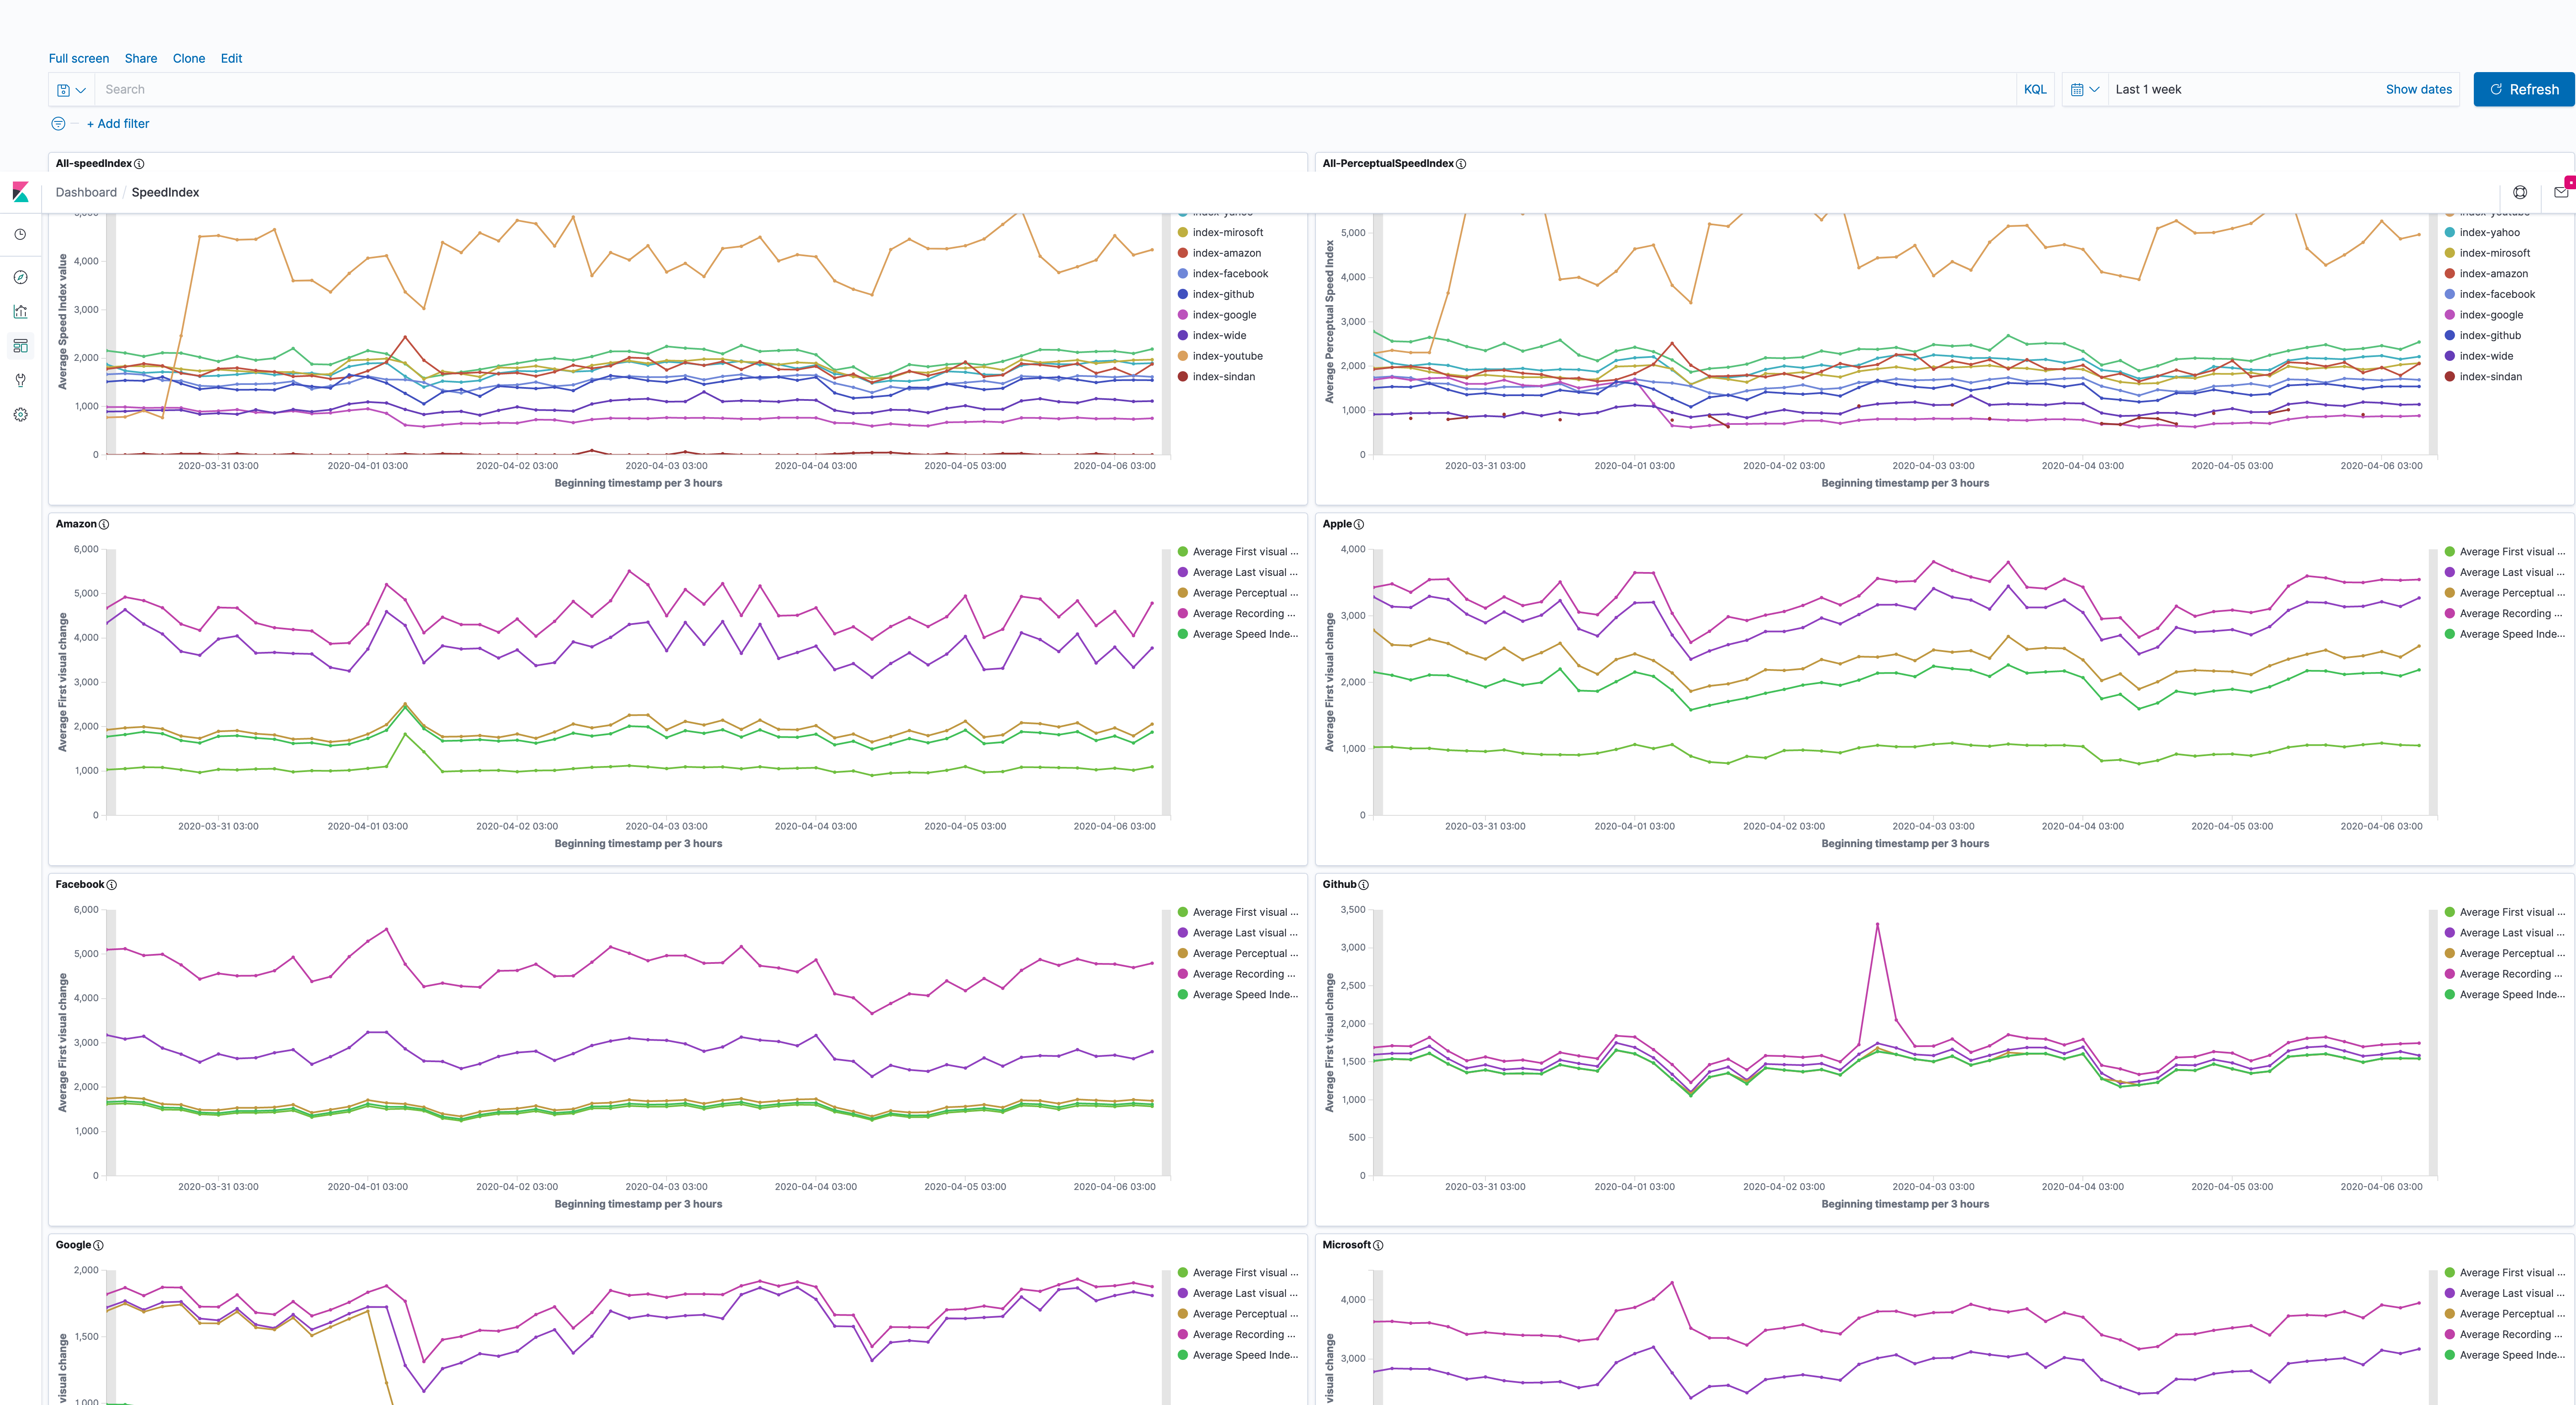This screenshot has height=1405, width=2576.
Task: Click the Dashboard sidebar icon
Action: tap(20, 346)
